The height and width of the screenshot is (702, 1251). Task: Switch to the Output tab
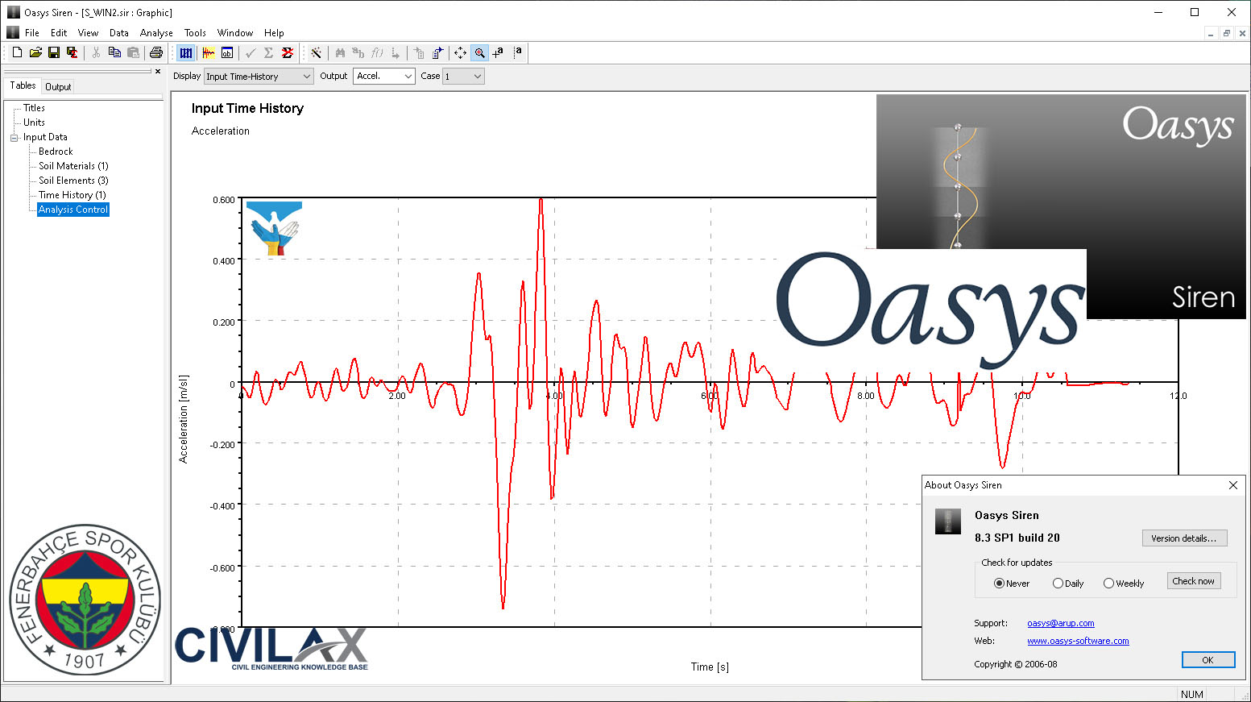click(x=57, y=86)
